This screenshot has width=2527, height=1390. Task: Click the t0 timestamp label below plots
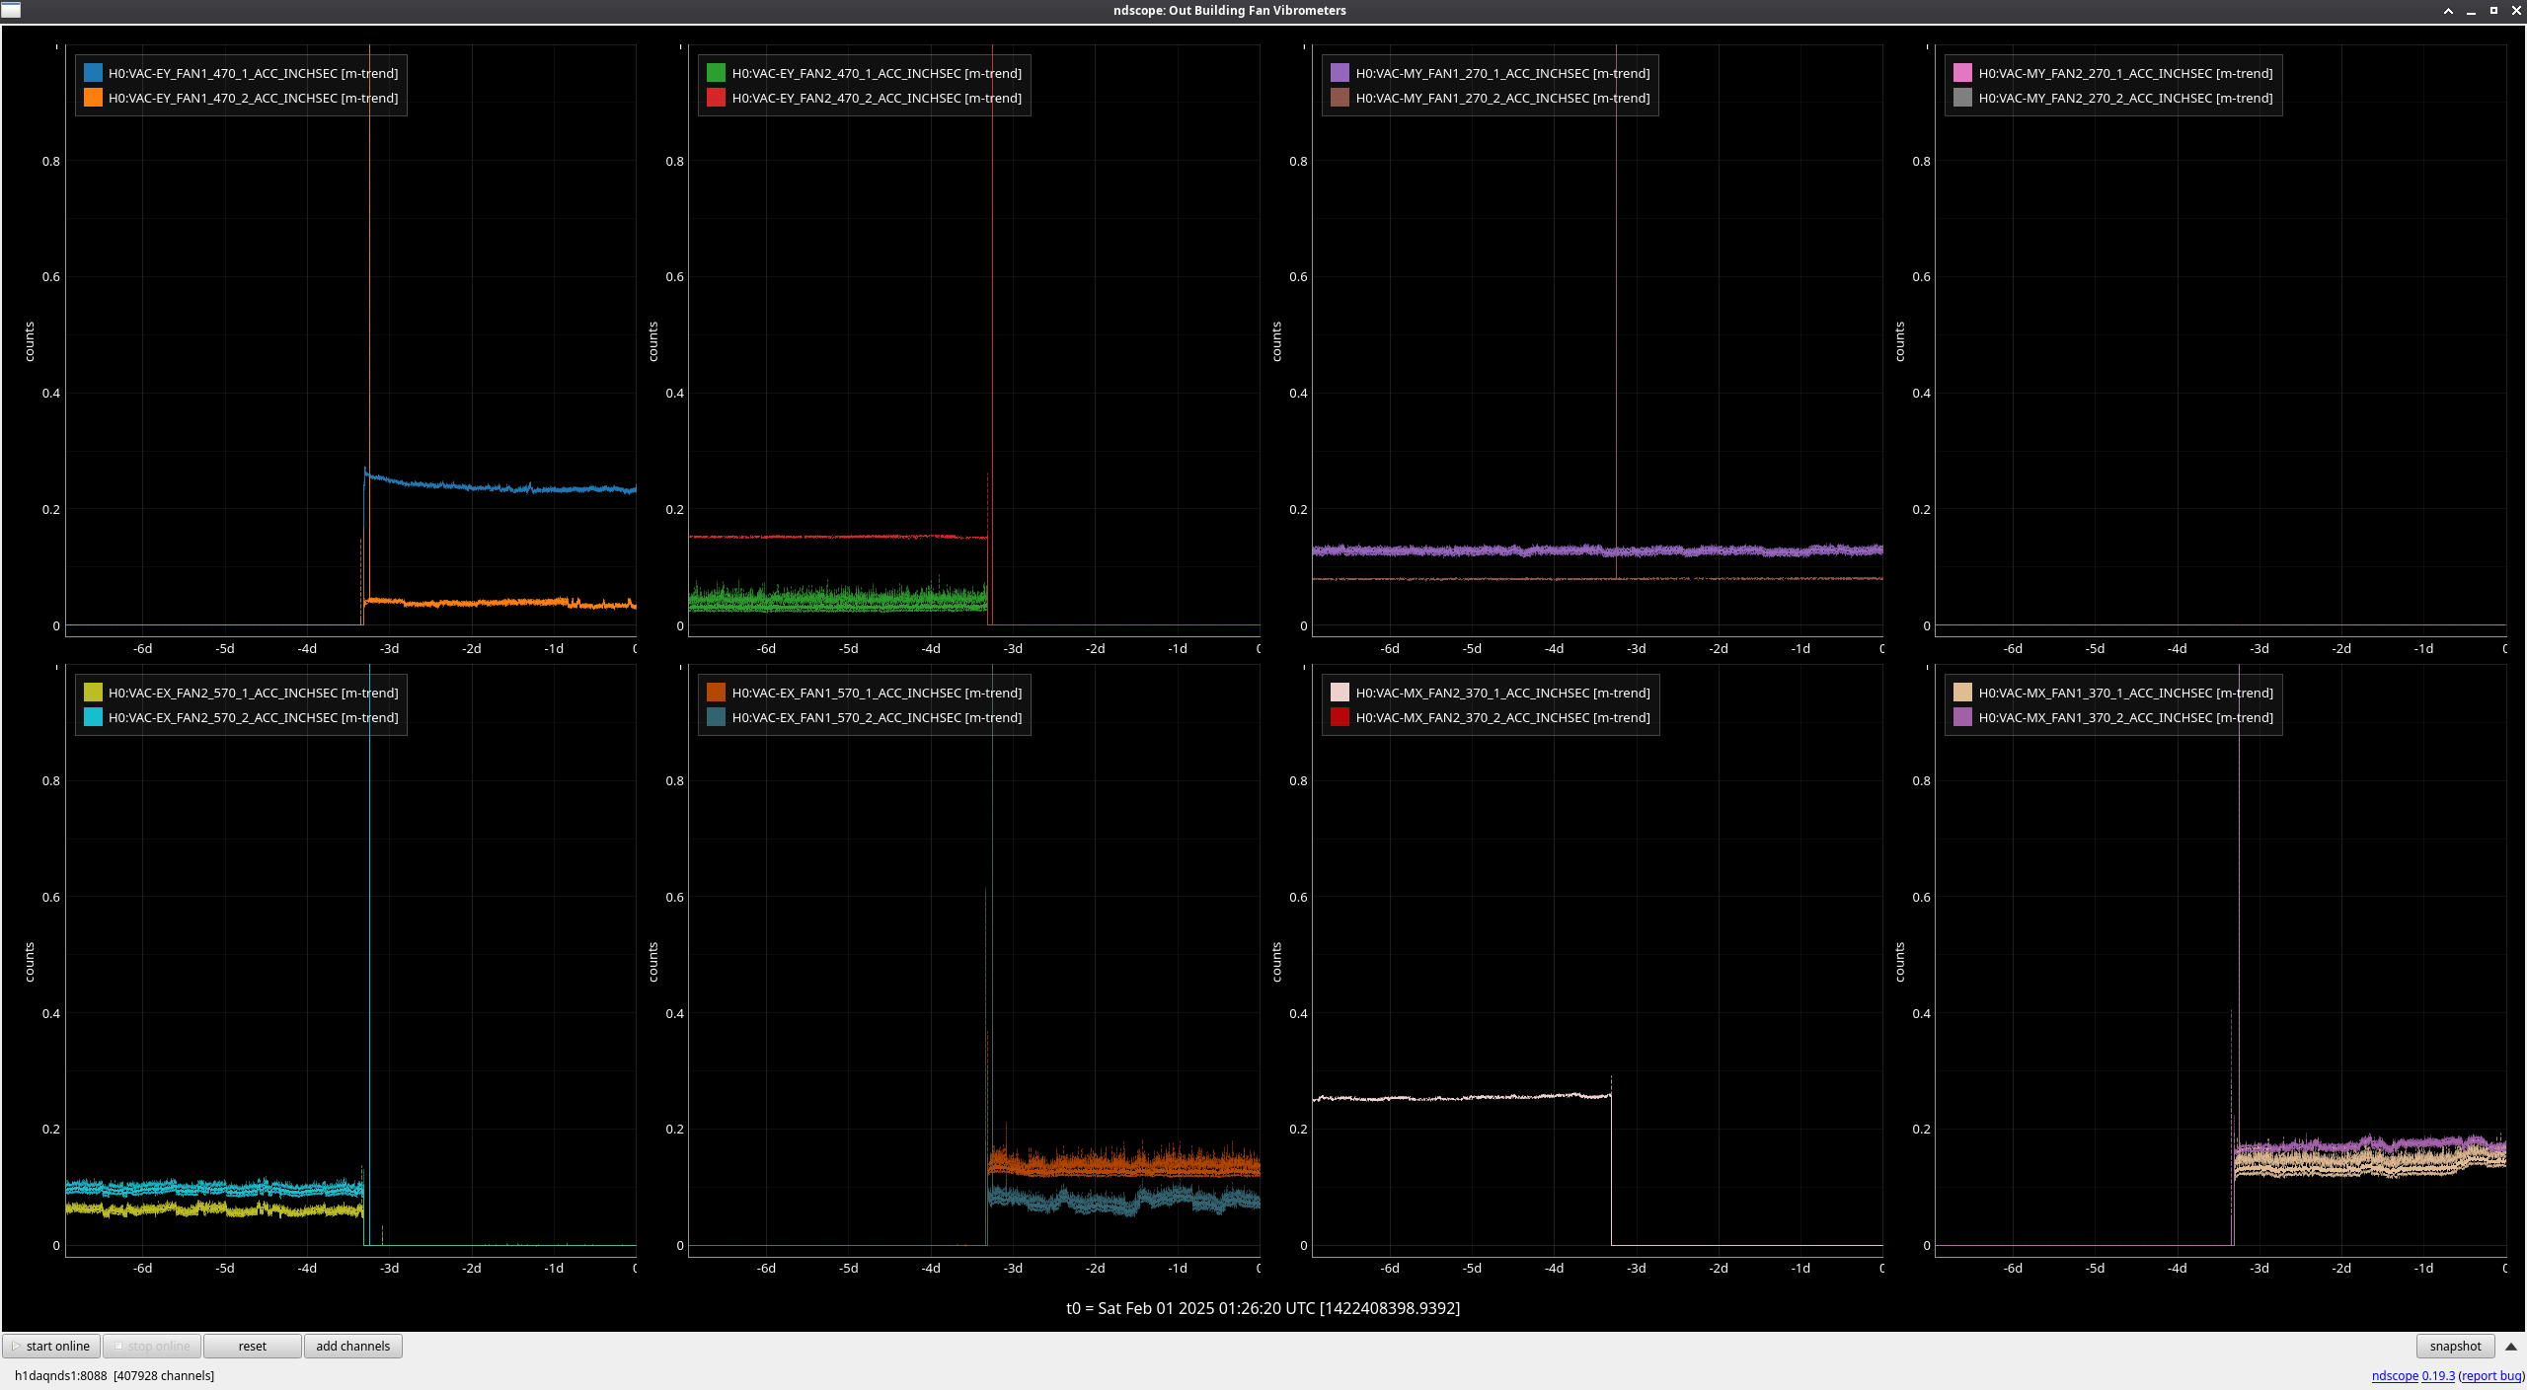[x=1263, y=1308]
